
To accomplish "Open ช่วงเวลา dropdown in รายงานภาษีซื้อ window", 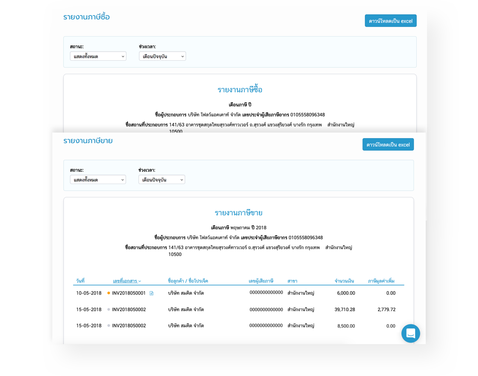I will (x=162, y=56).
